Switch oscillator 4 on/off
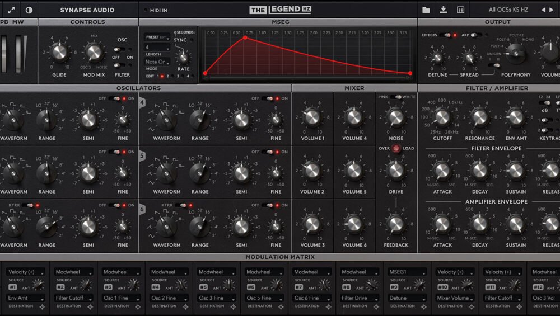Viewport: 560px width, 316px height. pos(268,98)
